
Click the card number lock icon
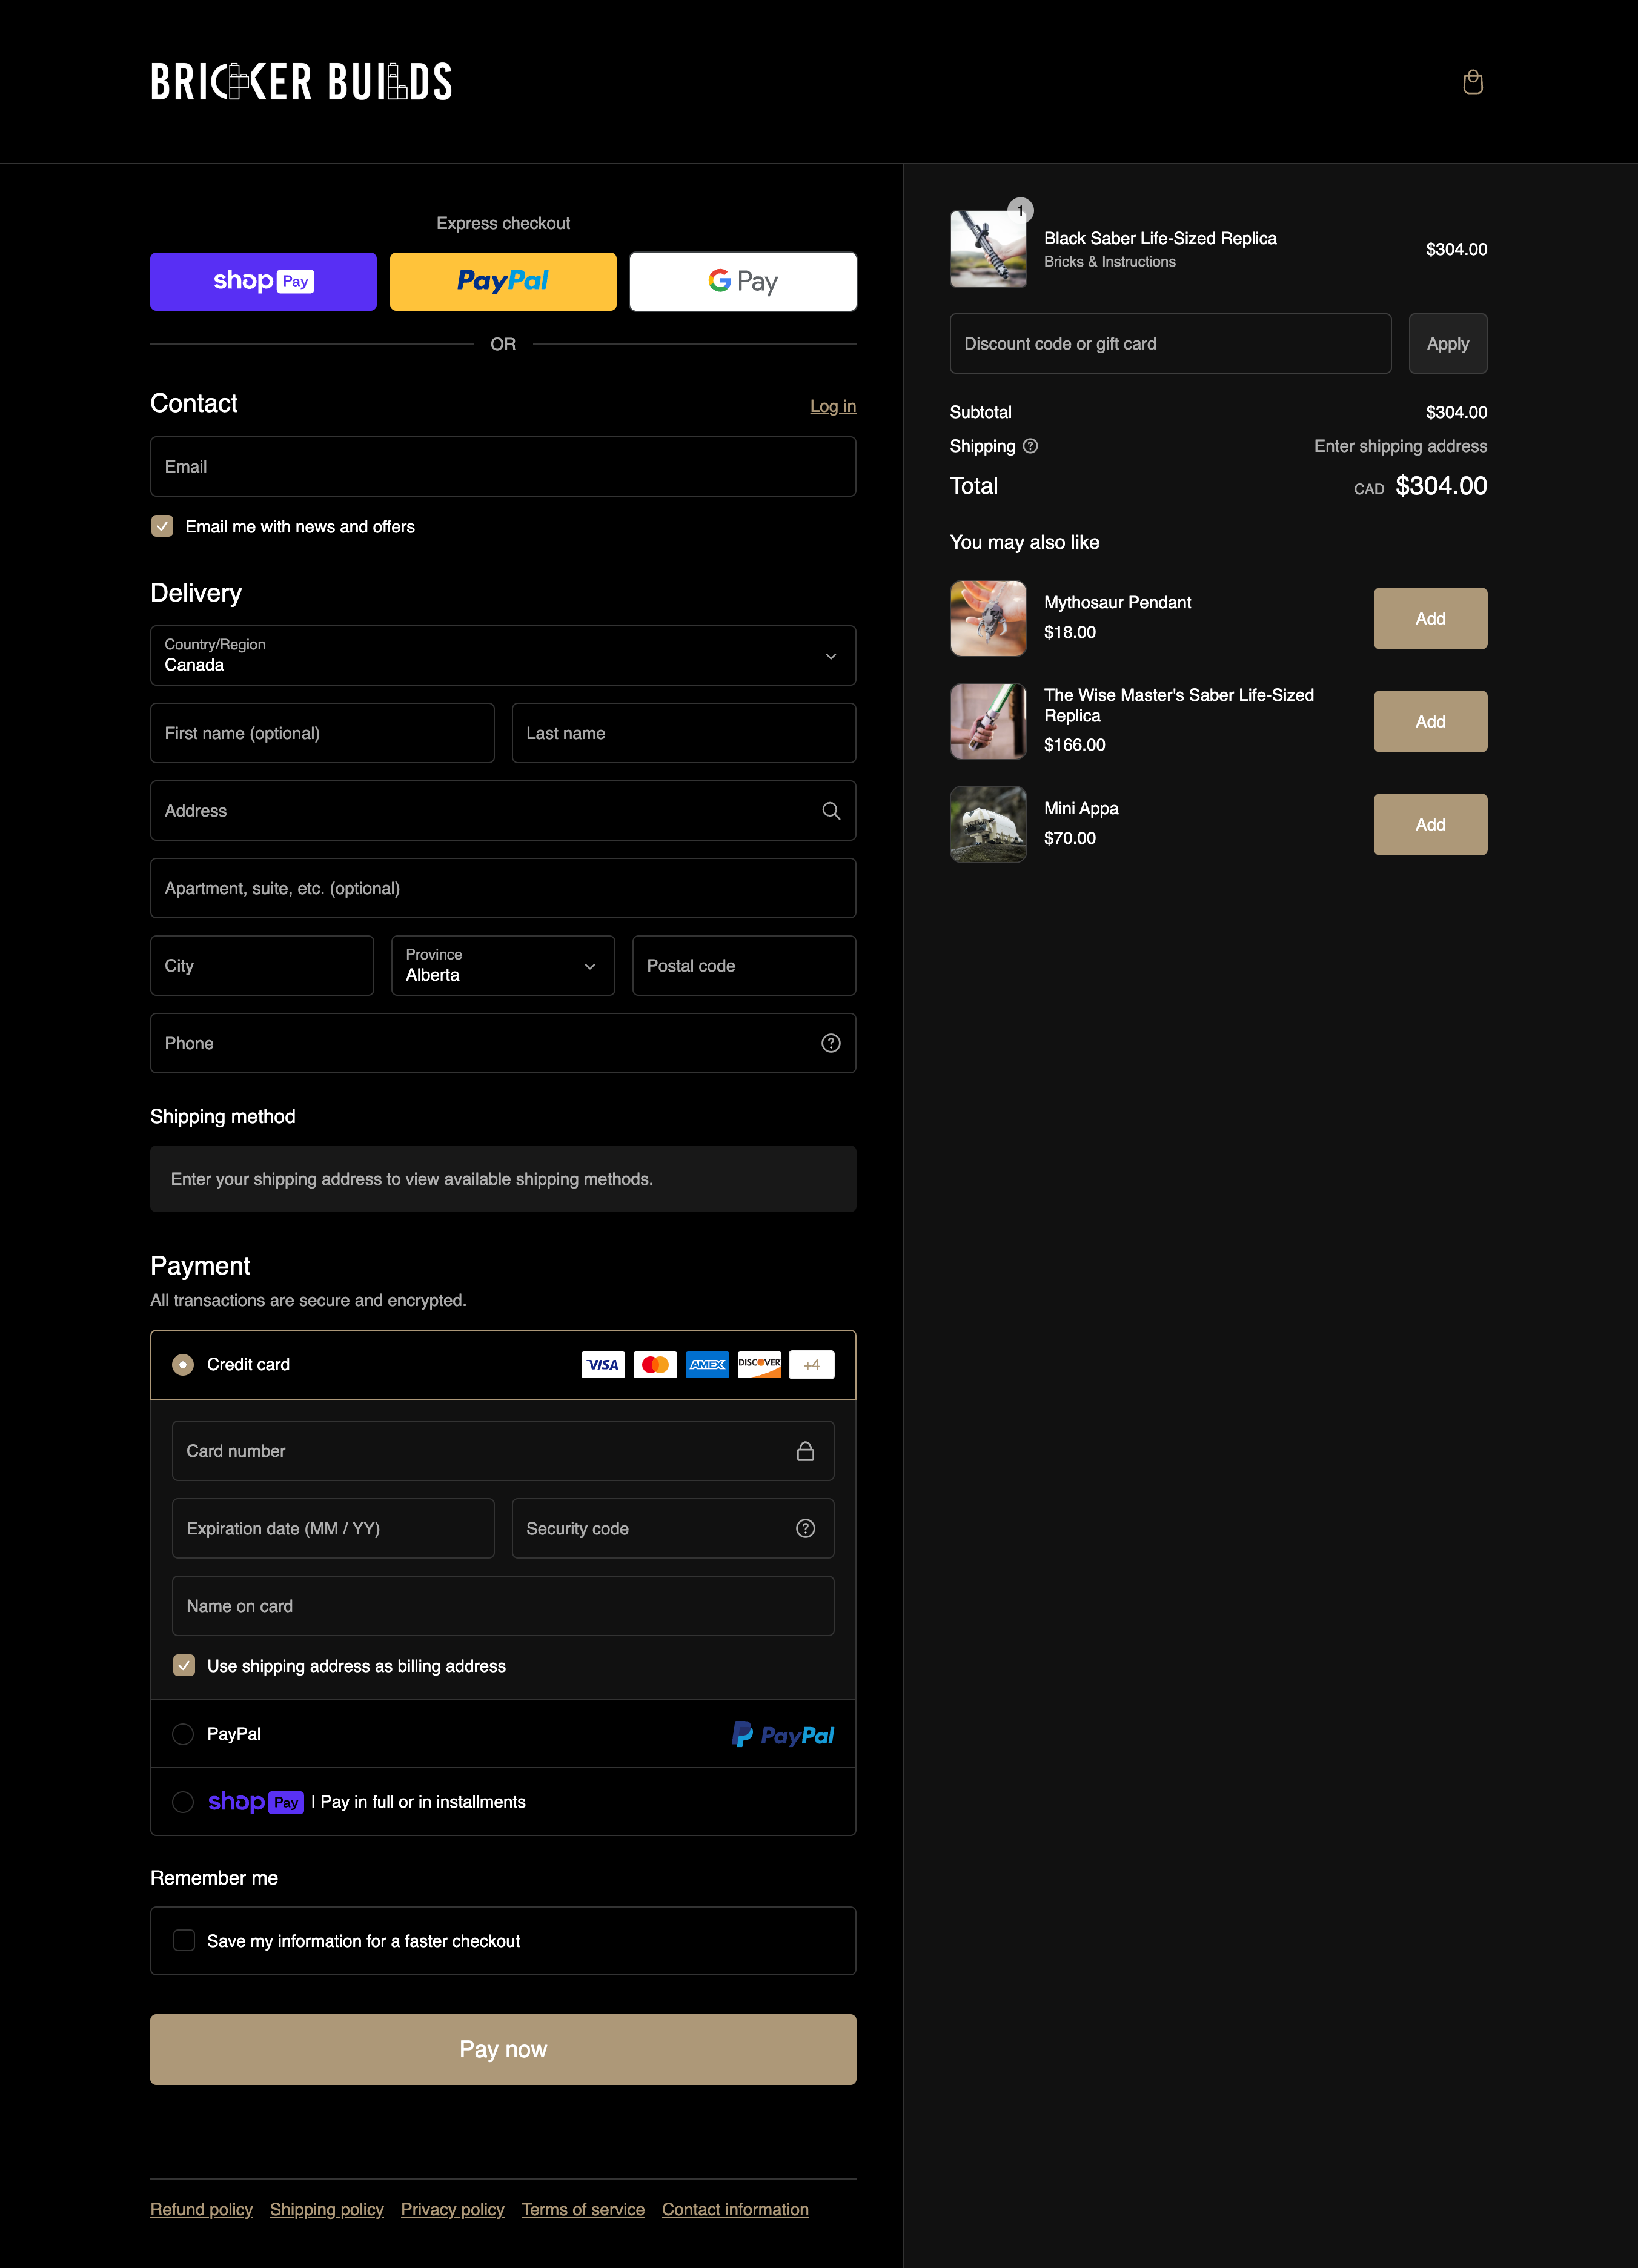click(x=806, y=1451)
